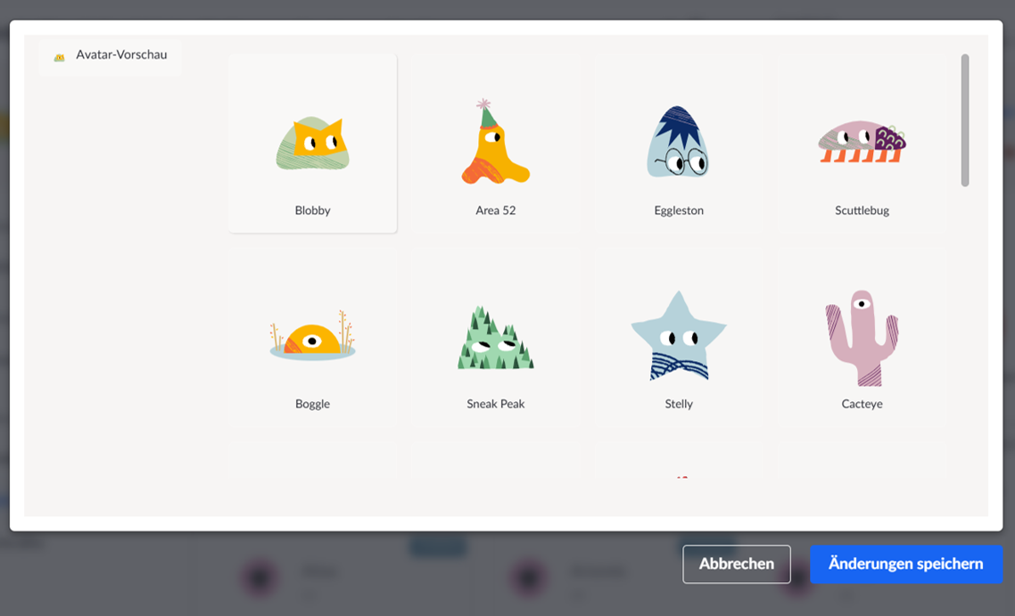Choose the Area 52 avatar image
Viewport: 1015px width, 616px height.
(495, 141)
